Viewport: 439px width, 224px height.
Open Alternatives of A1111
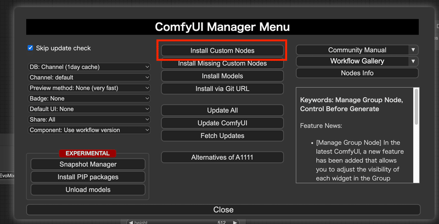[x=222, y=158]
